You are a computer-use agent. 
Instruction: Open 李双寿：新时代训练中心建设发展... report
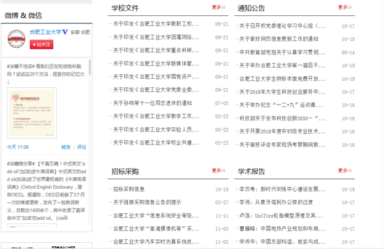(282, 189)
